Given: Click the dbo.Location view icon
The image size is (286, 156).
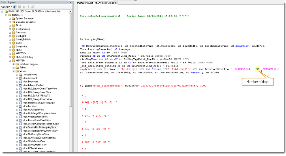Looking at the screenshot, I should coord(21,106).
